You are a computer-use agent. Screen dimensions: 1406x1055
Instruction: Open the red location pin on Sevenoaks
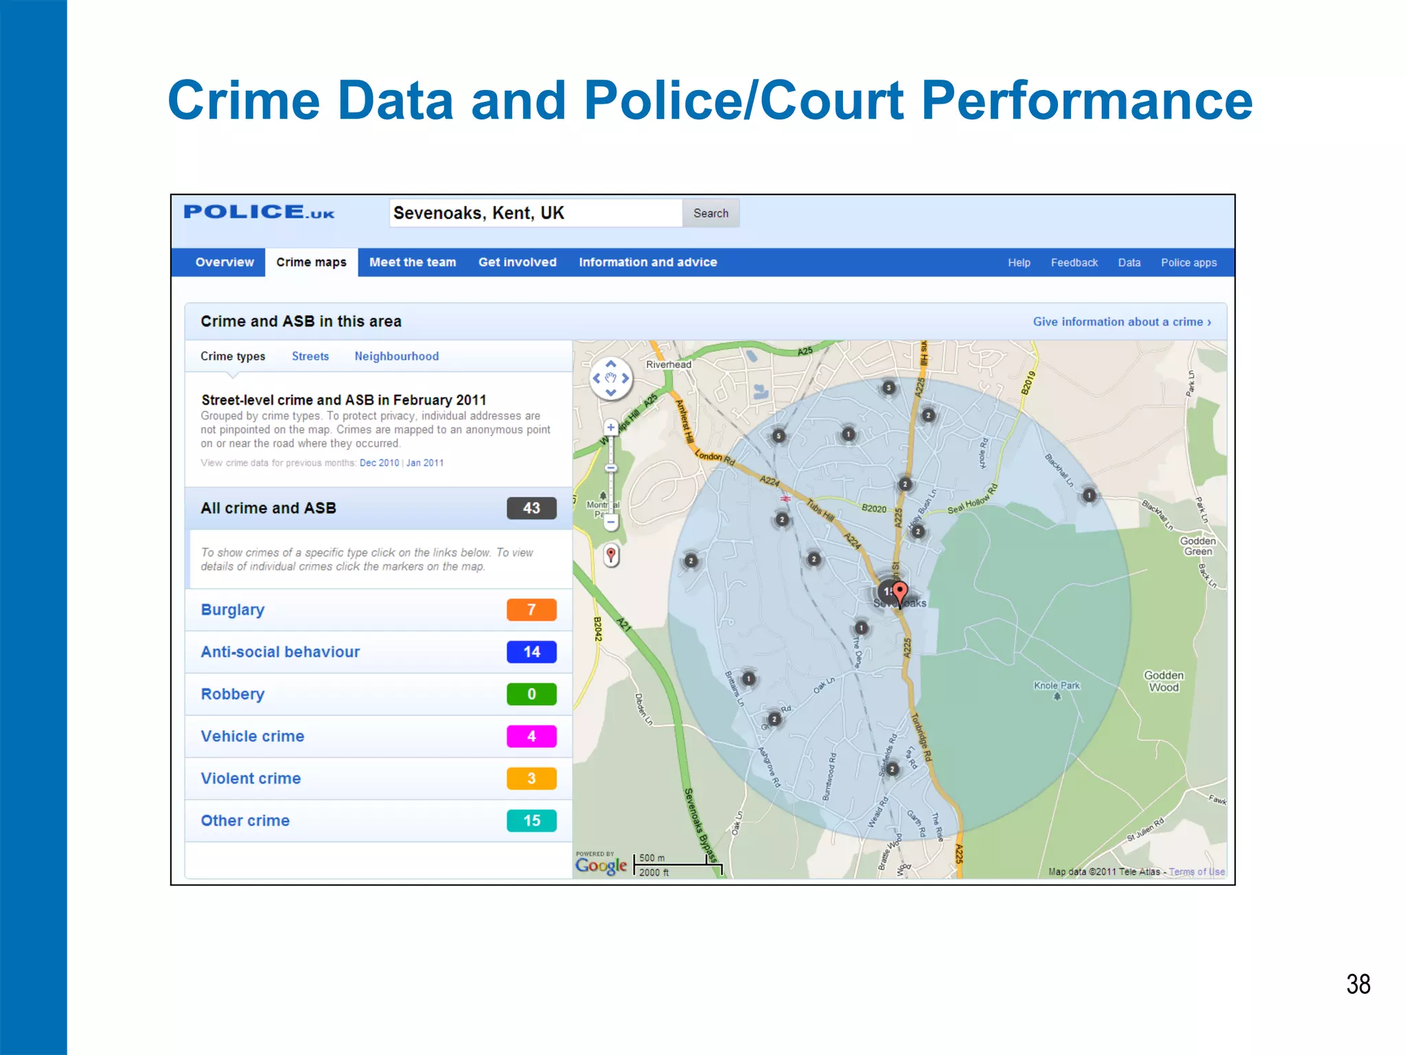[900, 593]
